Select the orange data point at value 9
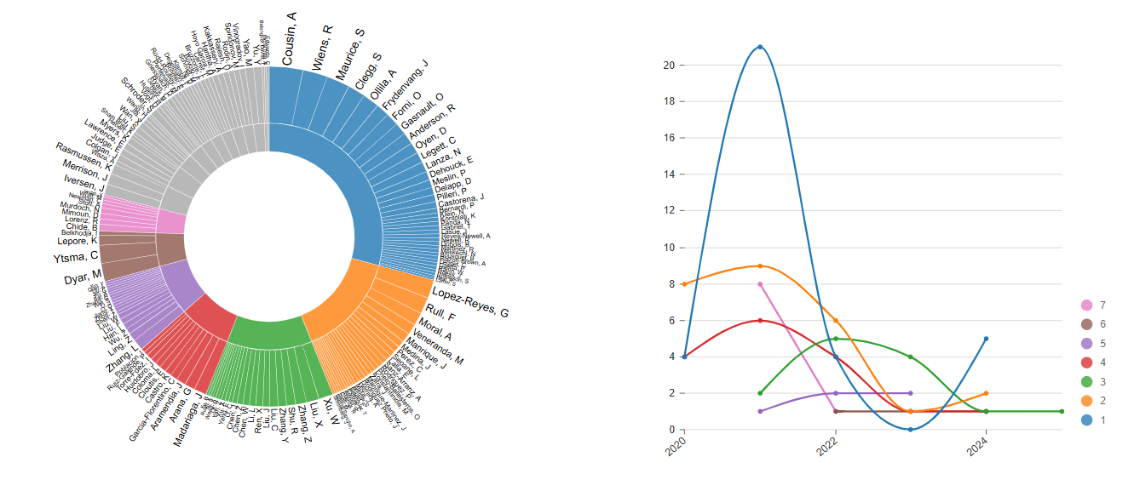This screenshot has width=1134, height=491. [x=760, y=265]
